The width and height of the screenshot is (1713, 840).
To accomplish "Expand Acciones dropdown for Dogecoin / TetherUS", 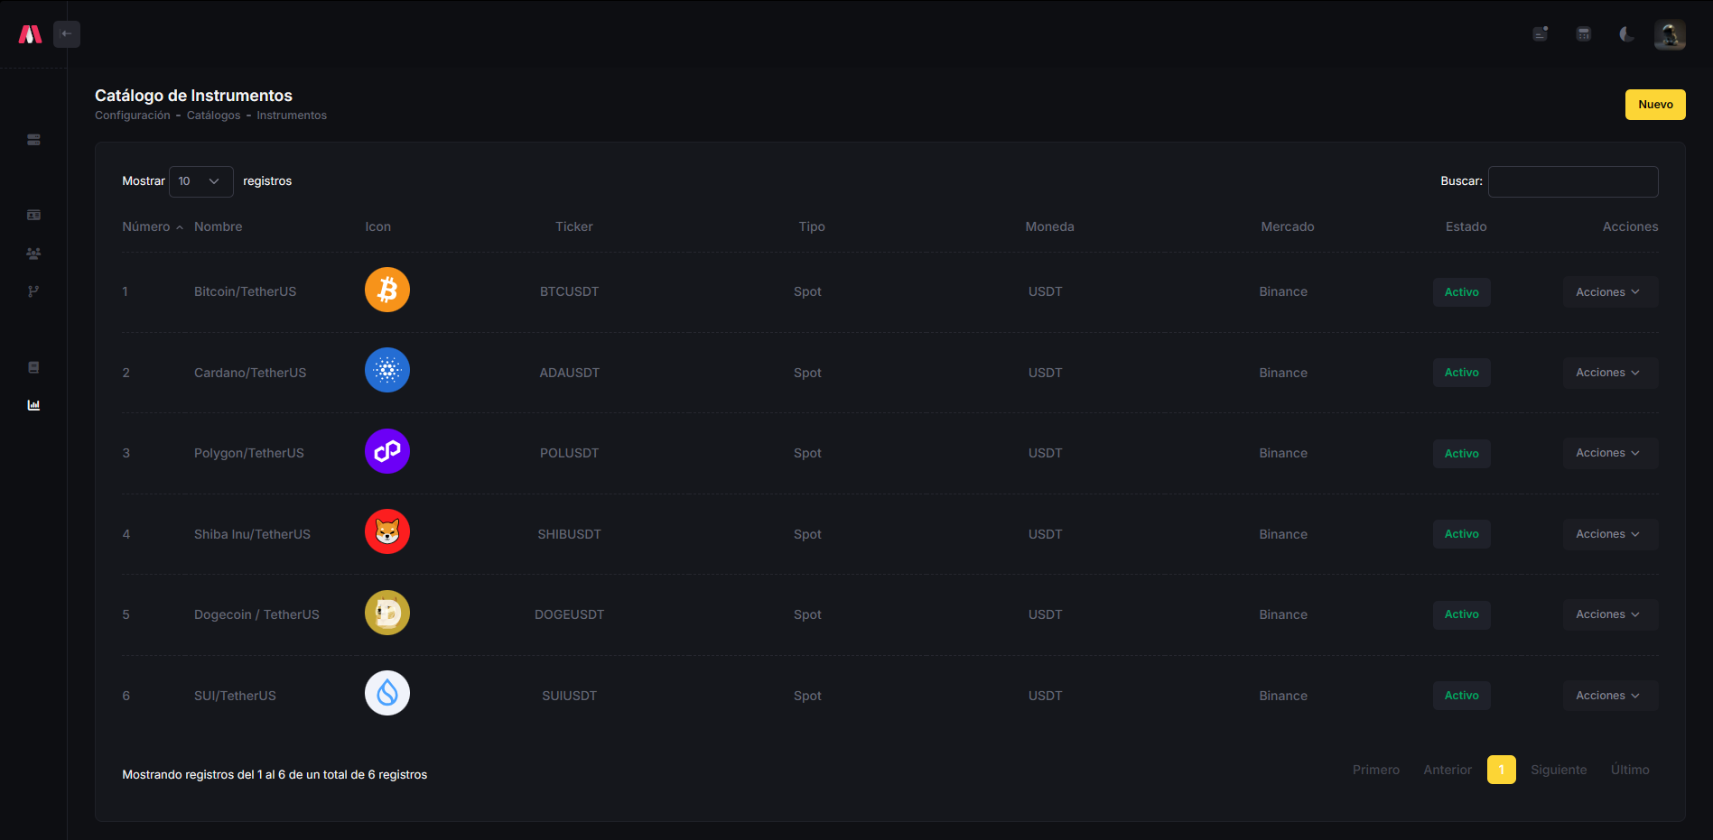I will [1609, 614].
